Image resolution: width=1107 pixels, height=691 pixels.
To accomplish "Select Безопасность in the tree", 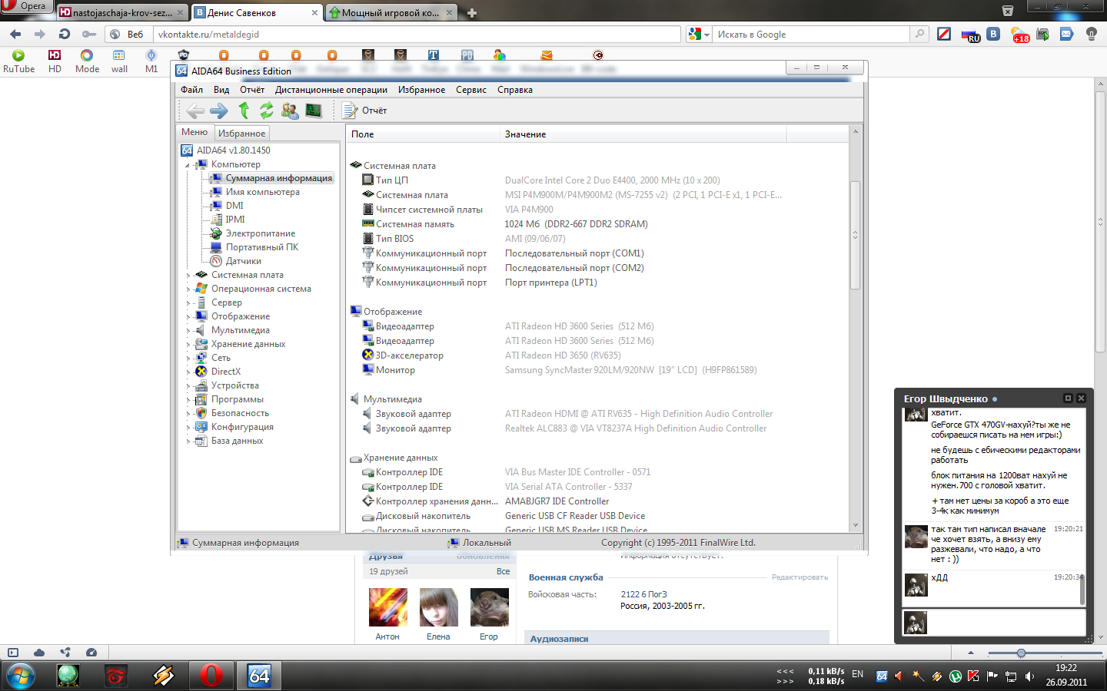I will pos(240,413).
